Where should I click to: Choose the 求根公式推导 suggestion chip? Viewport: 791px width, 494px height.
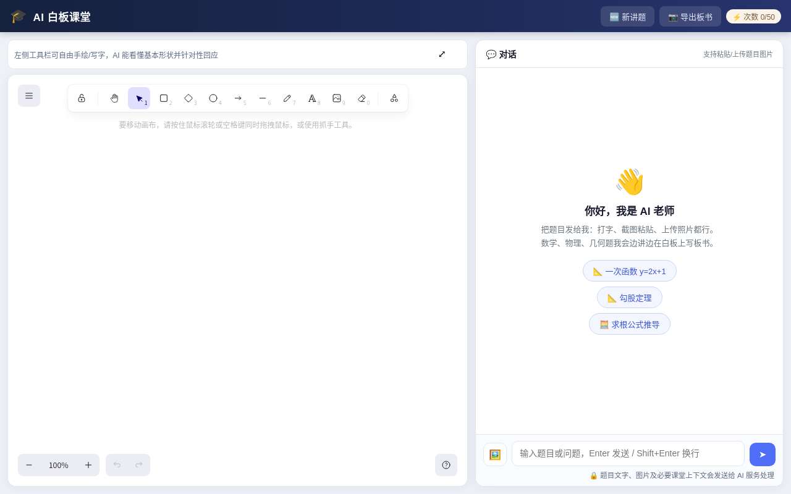pyautogui.click(x=630, y=324)
